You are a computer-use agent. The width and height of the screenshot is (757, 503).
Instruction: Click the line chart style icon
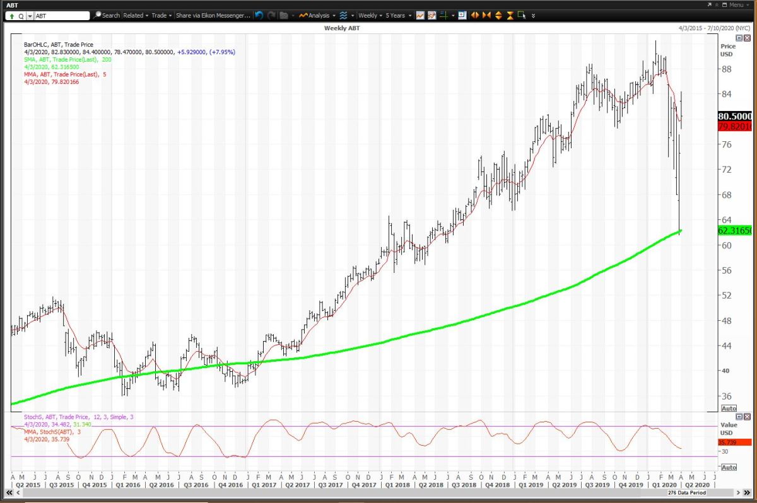(420, 15)
